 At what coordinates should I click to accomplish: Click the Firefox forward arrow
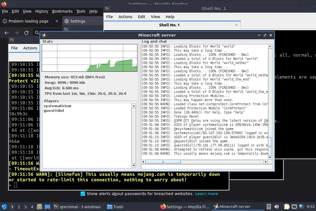point(16,33)
